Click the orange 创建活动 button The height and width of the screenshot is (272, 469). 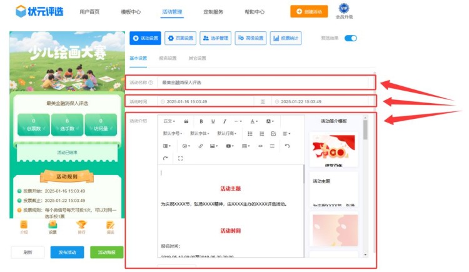click(309, 11)
